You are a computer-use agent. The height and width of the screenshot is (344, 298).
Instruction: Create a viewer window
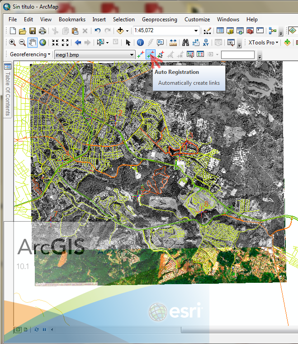[231, 43]
